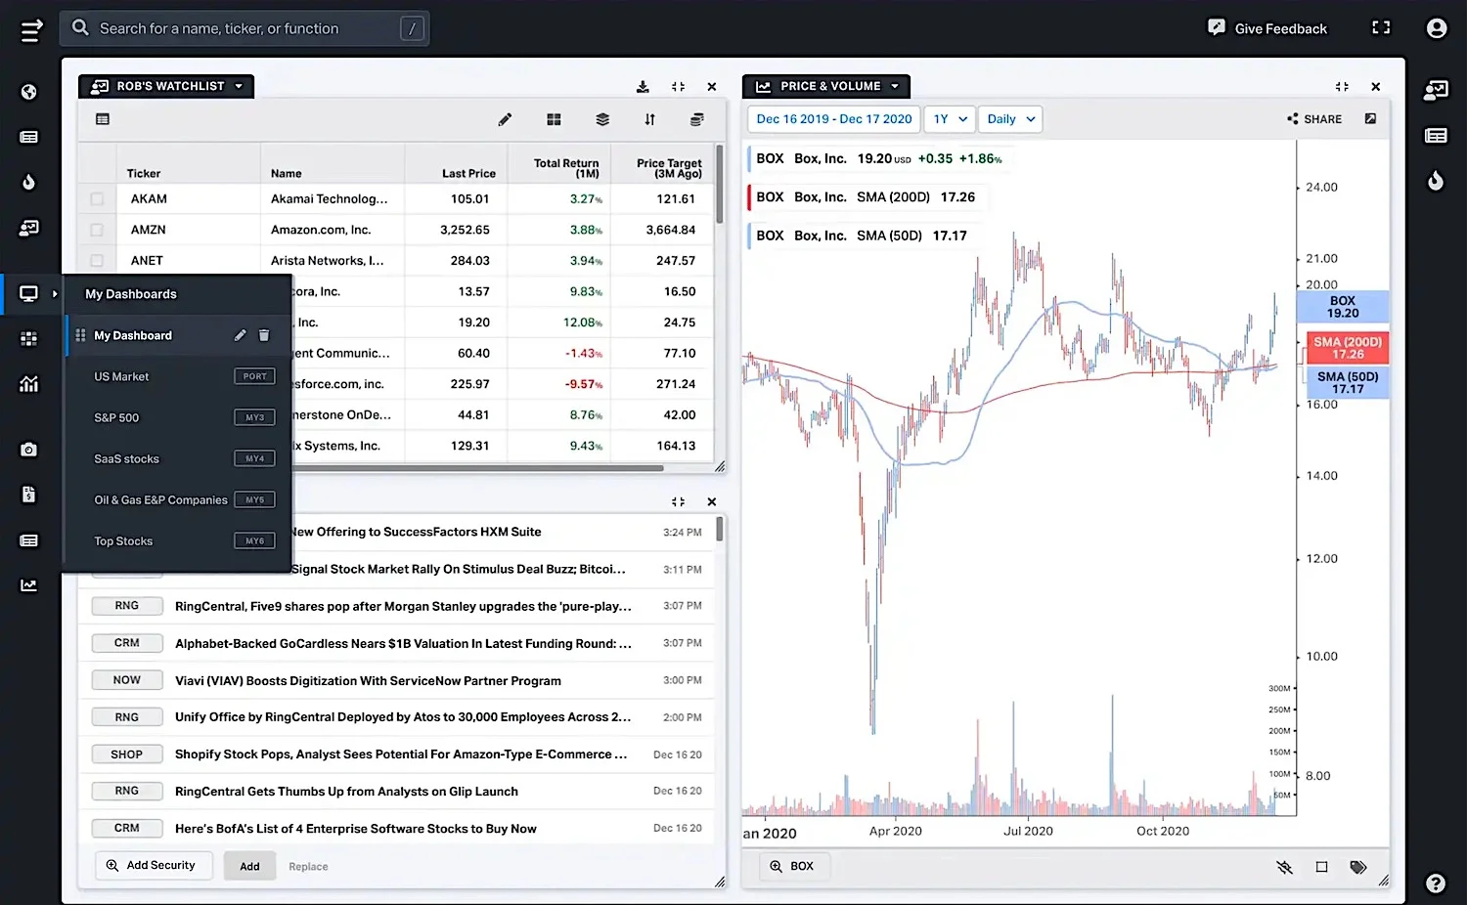Open the sort arrows icon in watchlist toolbar
Image resolution: width=1467 pixels, height=905 pixels.
tap(649, 119)
